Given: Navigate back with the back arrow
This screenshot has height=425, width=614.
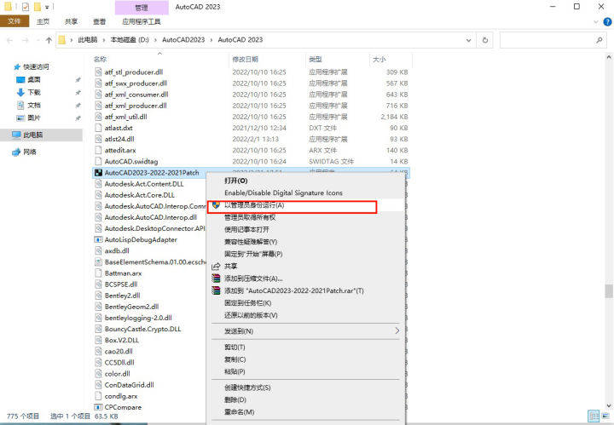Looking at the screenshot, I should tap(10, 40).
